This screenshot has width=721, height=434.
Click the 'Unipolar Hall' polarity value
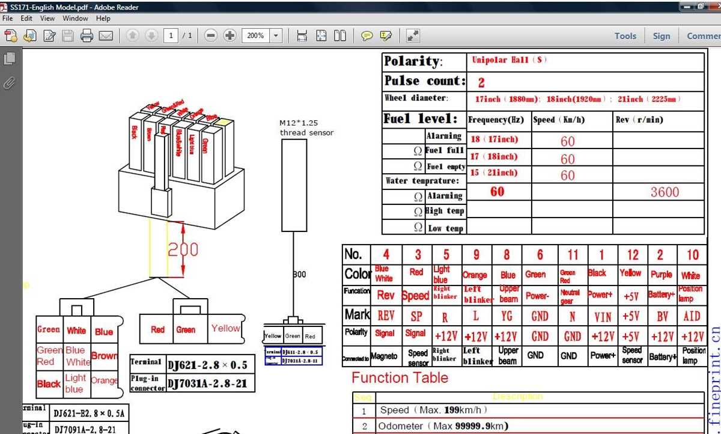pos(509,60)
